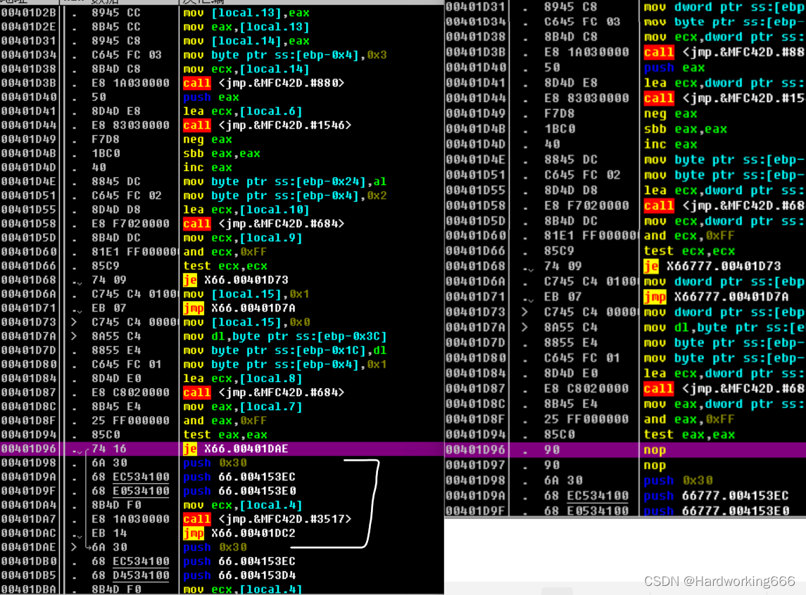The image size is (806, 595).
Task: Click hex bytes 'E8 83030000' in left panel
Action: click(130, 125)
